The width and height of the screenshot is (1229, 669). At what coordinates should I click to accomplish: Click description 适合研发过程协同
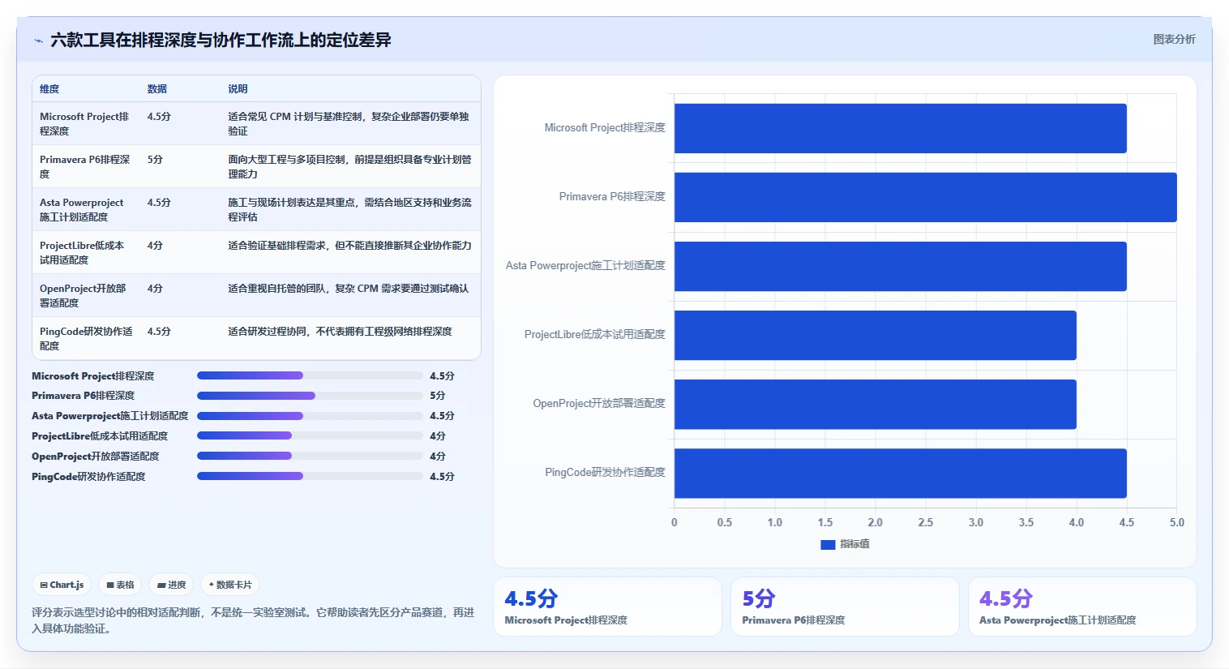[340, 332]
